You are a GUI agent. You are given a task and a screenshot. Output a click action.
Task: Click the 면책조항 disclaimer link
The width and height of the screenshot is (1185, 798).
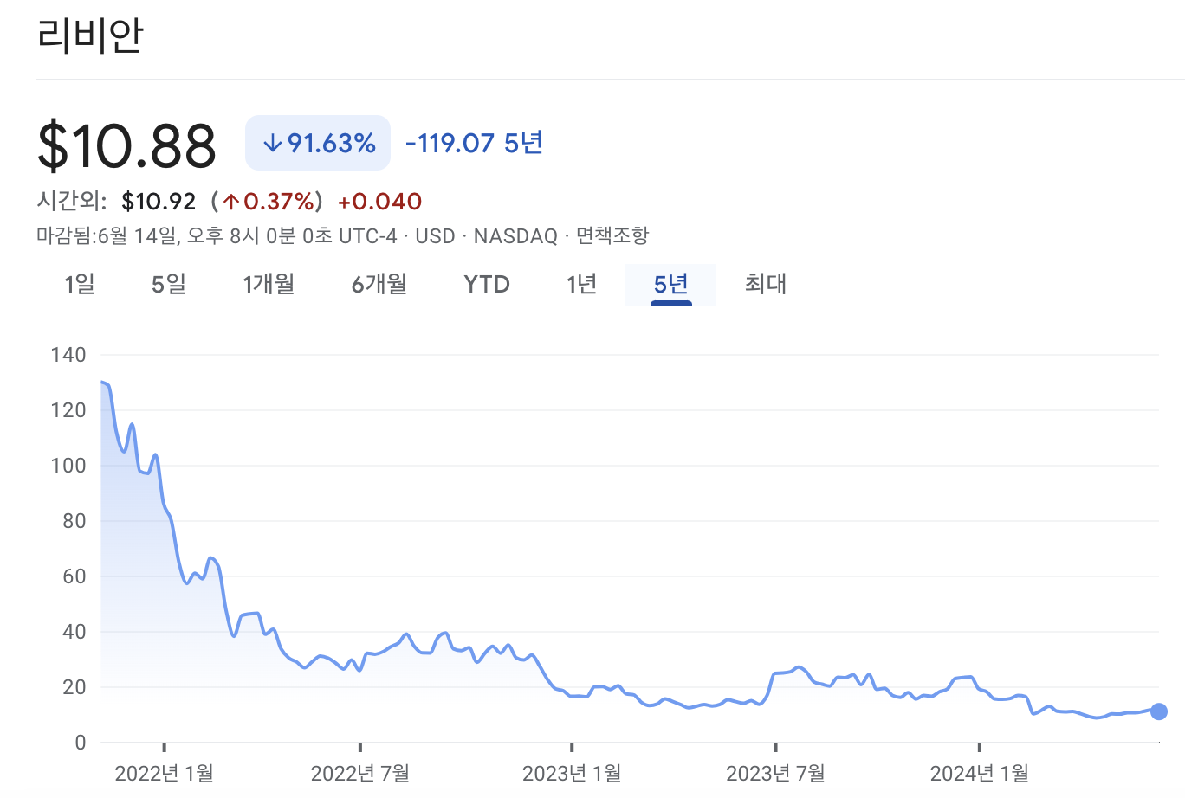[x=612, y=235]
